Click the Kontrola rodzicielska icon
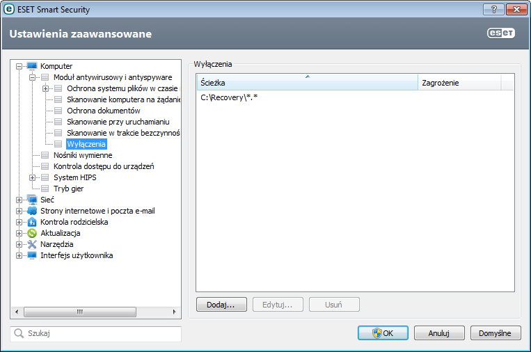 click(32, 222)
